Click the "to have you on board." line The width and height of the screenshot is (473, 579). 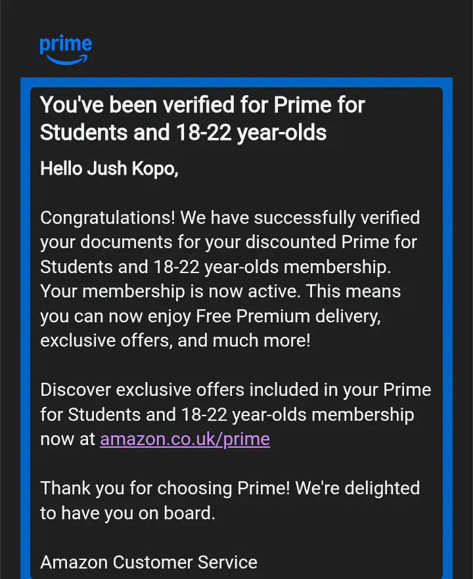(127, 513)
